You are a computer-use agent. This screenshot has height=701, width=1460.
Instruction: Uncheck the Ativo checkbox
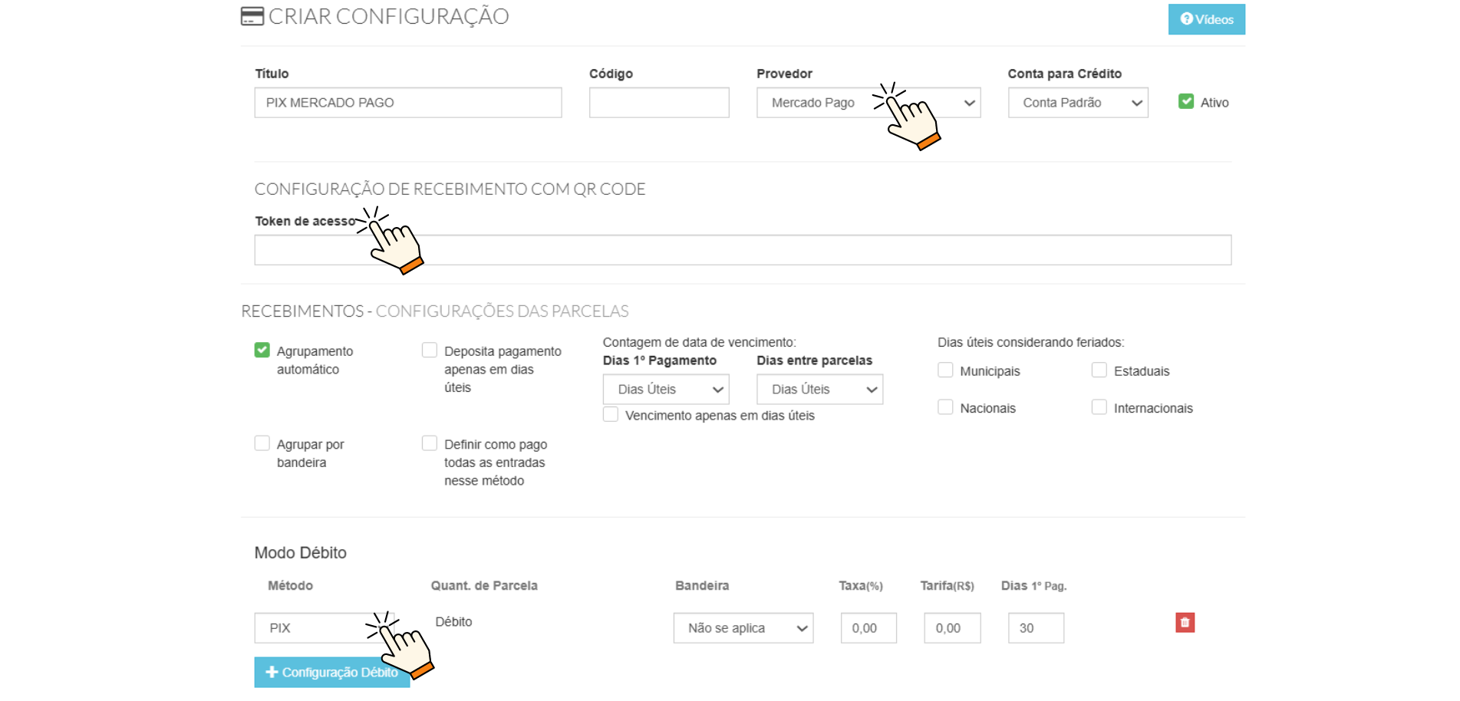tap(1186, 101)
